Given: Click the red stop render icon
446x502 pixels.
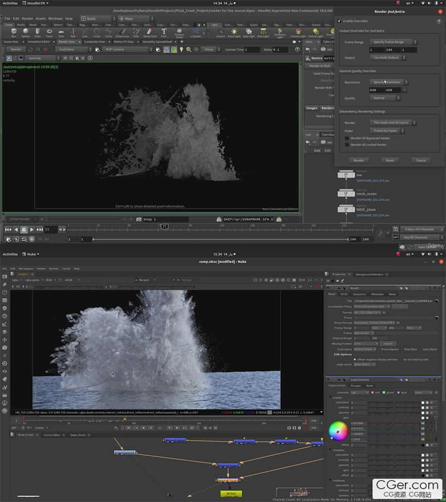Looking at the screenshot, I should click(46, 49).
